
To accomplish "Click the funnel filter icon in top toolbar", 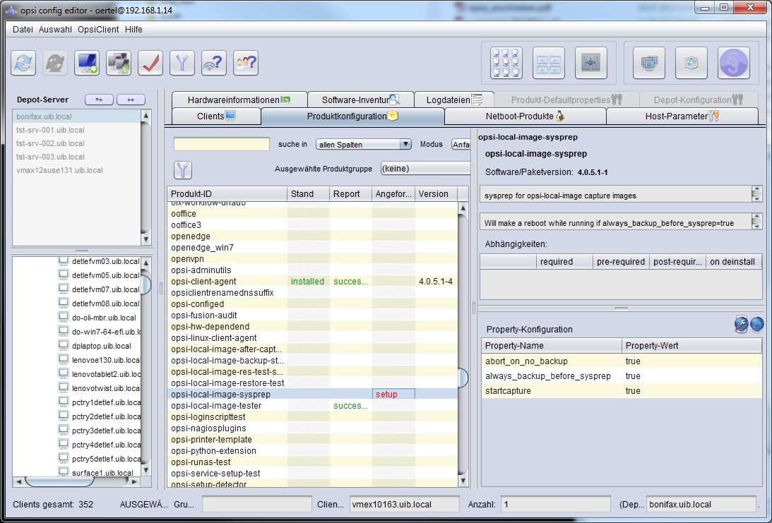I will [x=182, y=63].
